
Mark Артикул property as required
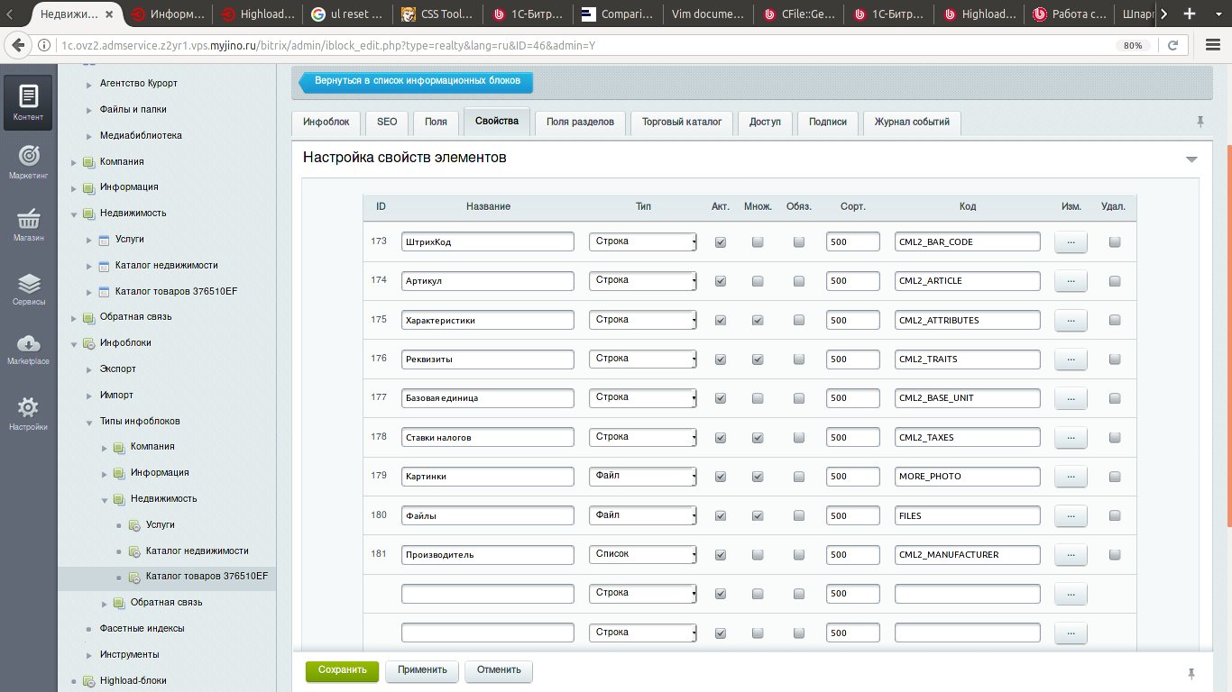pos(799,281)
